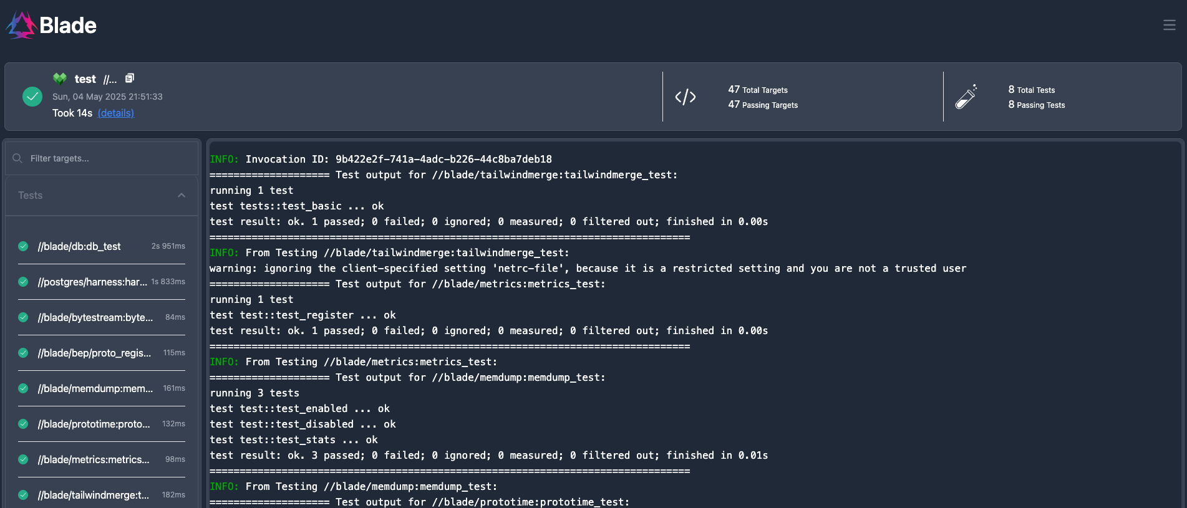Viewport: 1187px width, 508px height.
Task: Click 'Test output for //blade/prototime:prototime_test' line
Action: coord(420,502)
